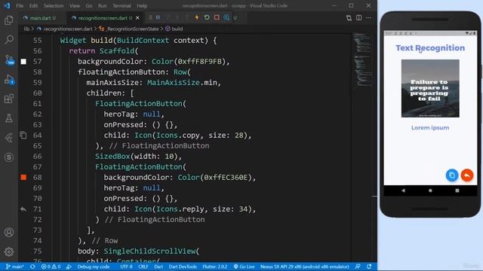
Task: Tap the orange reply button in emulator
Action: coord(467,175)
